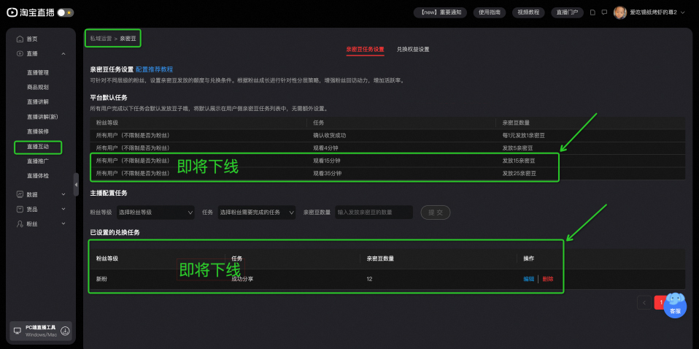Open the 直播门户 button
Screen dimensions: 699x349
click(x=567, y=12)
